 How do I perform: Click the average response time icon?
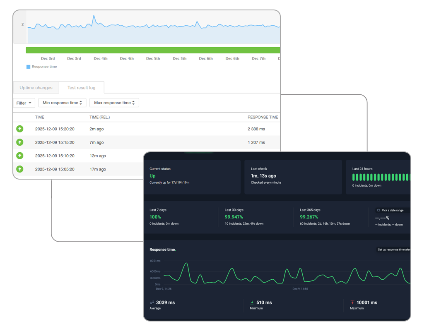[x=152, y=302]
